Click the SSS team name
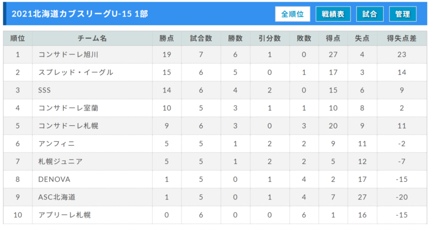Image resolution: width=430 pixels, height=229 pixels. [45, 90]
